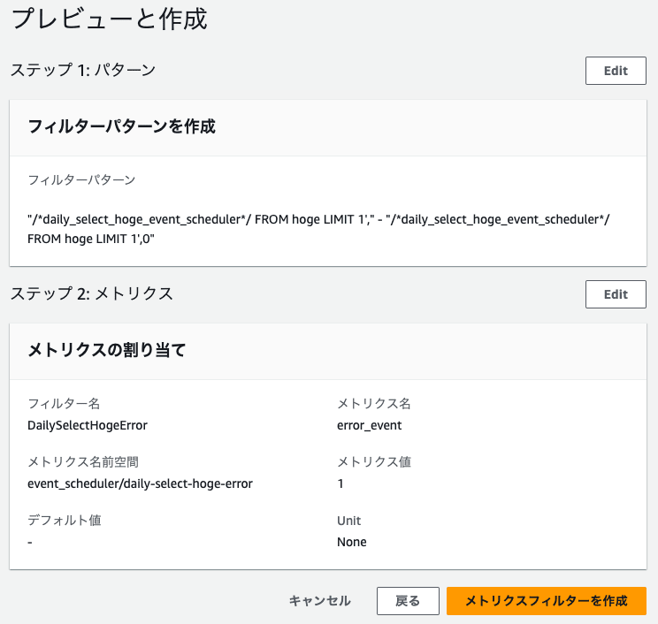Screen dimensions: 658x624
Task: Click the event_scheduler/daily-select-hoge-error namespace value
Action: point(140,483)
